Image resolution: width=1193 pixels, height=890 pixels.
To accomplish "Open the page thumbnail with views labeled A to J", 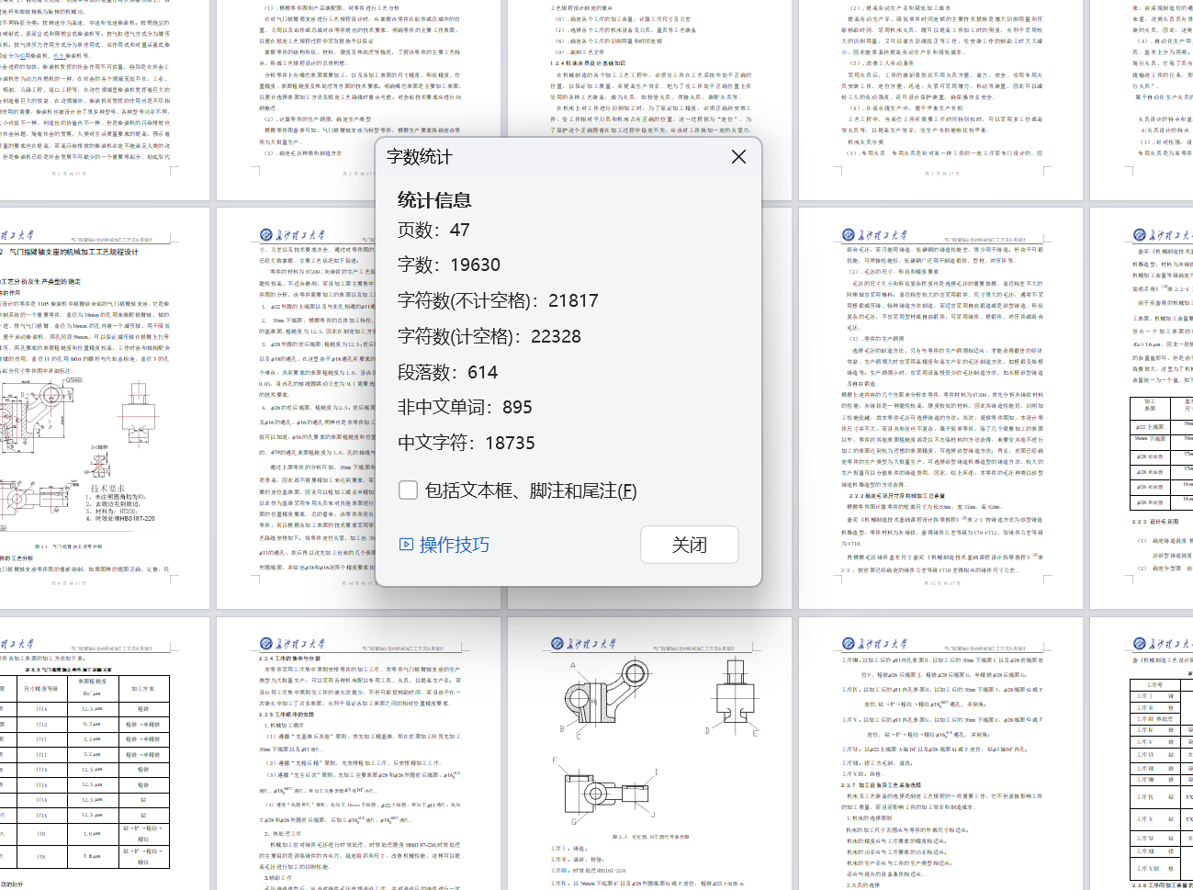I will (649, 753).
